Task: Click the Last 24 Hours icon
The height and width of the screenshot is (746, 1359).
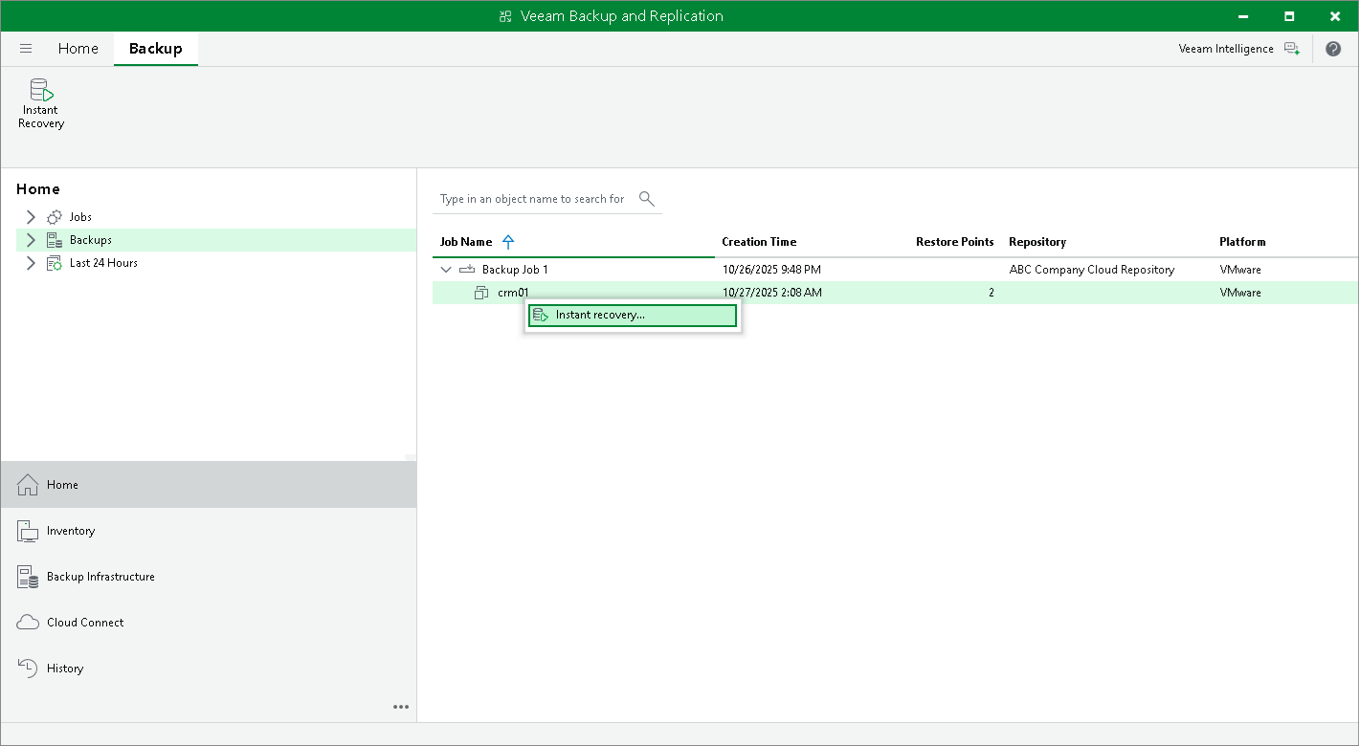Action: [x=55, y=263]
